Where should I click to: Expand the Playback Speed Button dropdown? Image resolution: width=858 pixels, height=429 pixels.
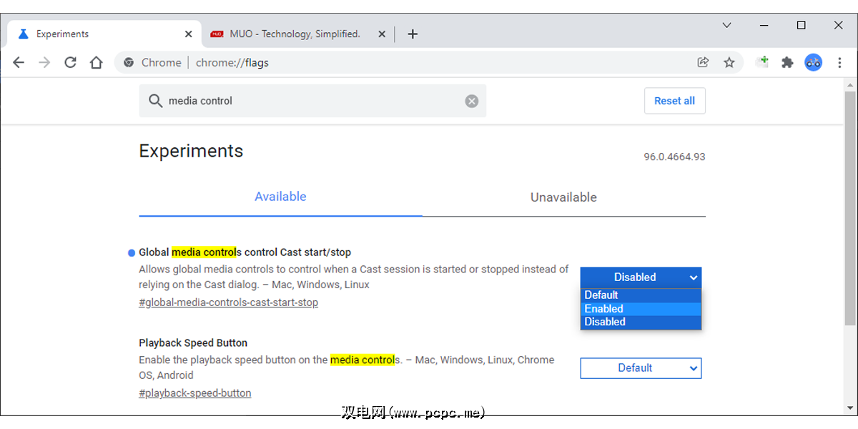click(x=641, y=368)
